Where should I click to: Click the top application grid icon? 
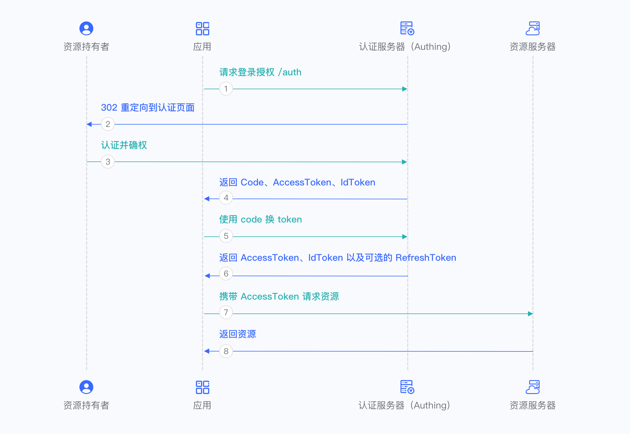202,28
